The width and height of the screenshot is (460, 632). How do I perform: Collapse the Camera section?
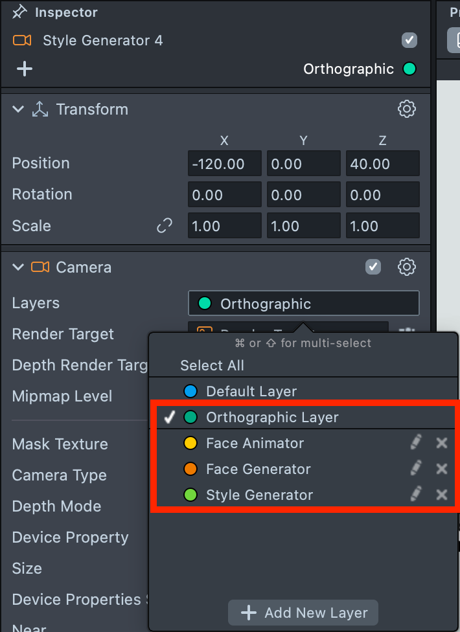[18, 267]
